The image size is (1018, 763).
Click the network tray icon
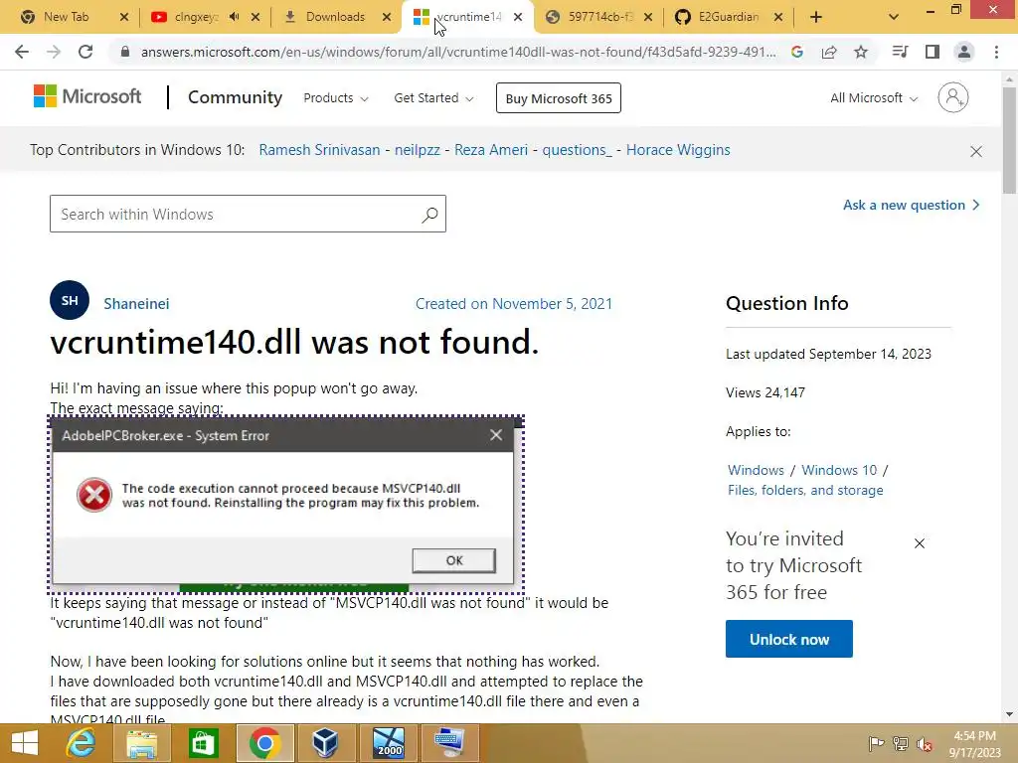(x=900, y=743)
